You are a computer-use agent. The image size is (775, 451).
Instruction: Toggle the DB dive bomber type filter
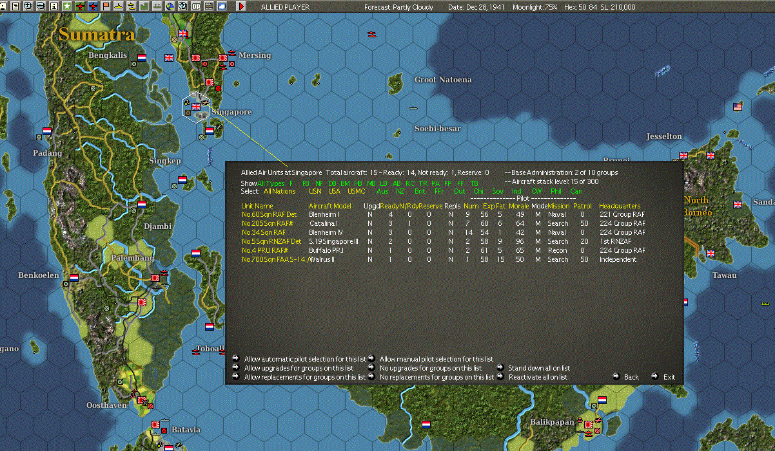[332, 183]
